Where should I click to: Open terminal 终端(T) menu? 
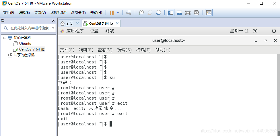coord(143,50)
